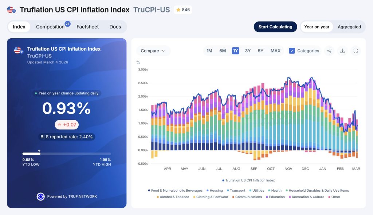Screen dimensions: 373x215
Task: Click the YTD low-high range slider
Action: pos(67,154)
